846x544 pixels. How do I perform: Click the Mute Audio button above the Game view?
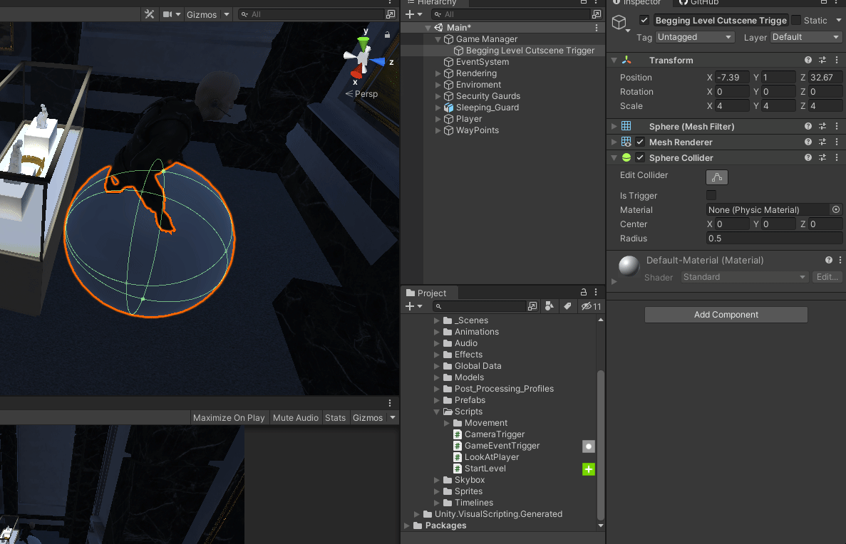pyautogui.click(x=295, y=417)
